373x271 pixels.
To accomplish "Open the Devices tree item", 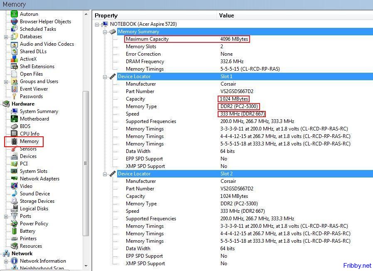I will pyautogui.click(x=28, y=156).
